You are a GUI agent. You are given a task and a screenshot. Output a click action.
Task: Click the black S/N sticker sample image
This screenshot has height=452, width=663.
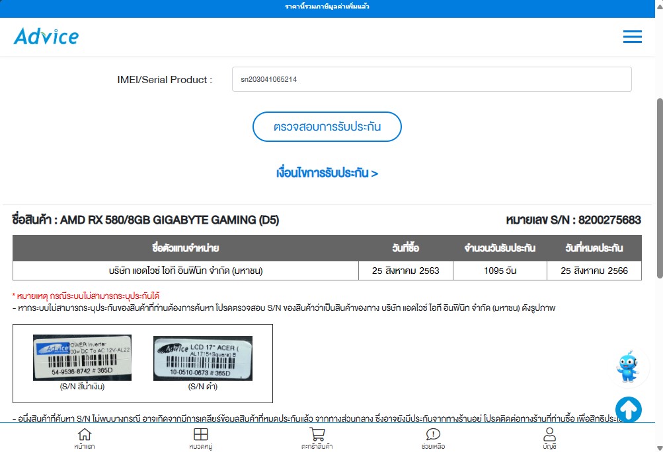tap(202, 358)
